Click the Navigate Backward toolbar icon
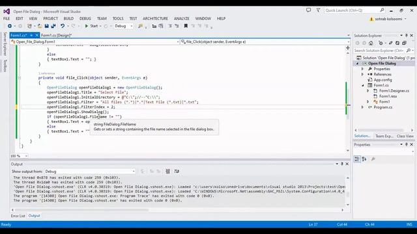Image resolution: width=417 pixels, height=234 pixels. click(x=10, y=26)
